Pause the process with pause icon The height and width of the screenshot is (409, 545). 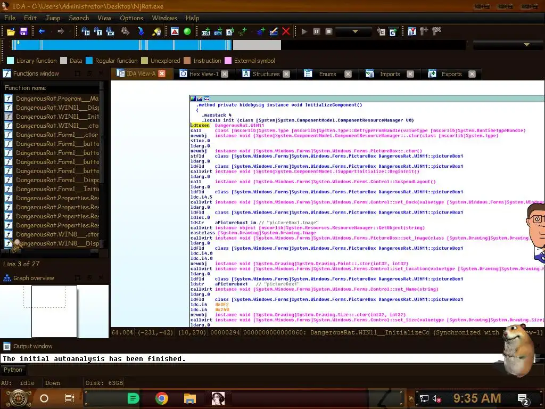coord(316,31)
